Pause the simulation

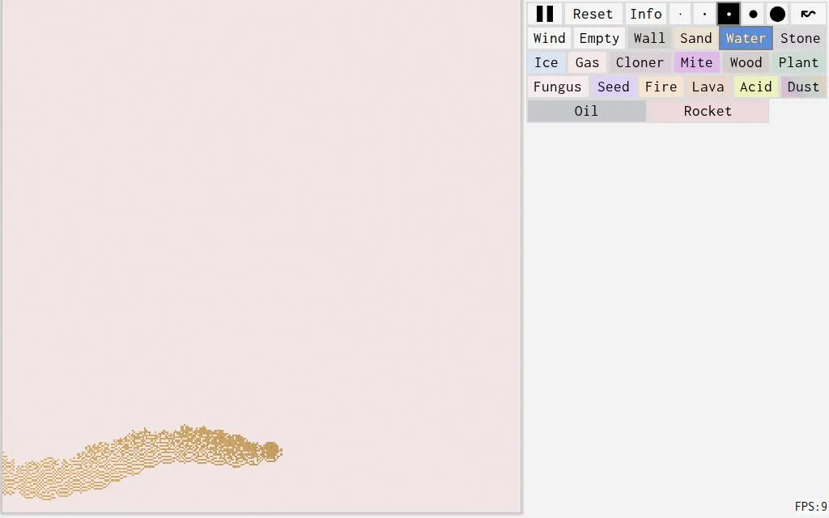click(x=545, y=14)
